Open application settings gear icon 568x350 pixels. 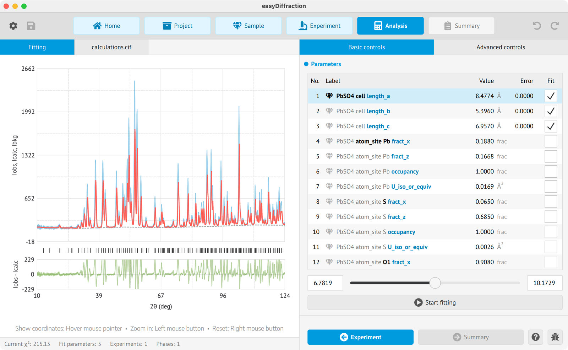click(13, 26)
